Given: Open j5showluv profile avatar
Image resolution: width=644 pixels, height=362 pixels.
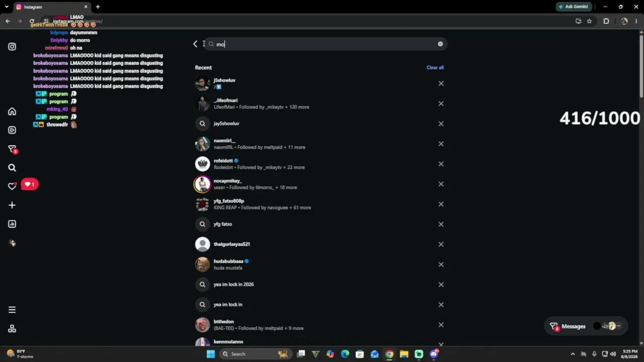Looking at the screenshot, I should [202, 83].
